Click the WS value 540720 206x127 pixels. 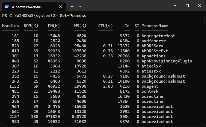tap(79, 117)
